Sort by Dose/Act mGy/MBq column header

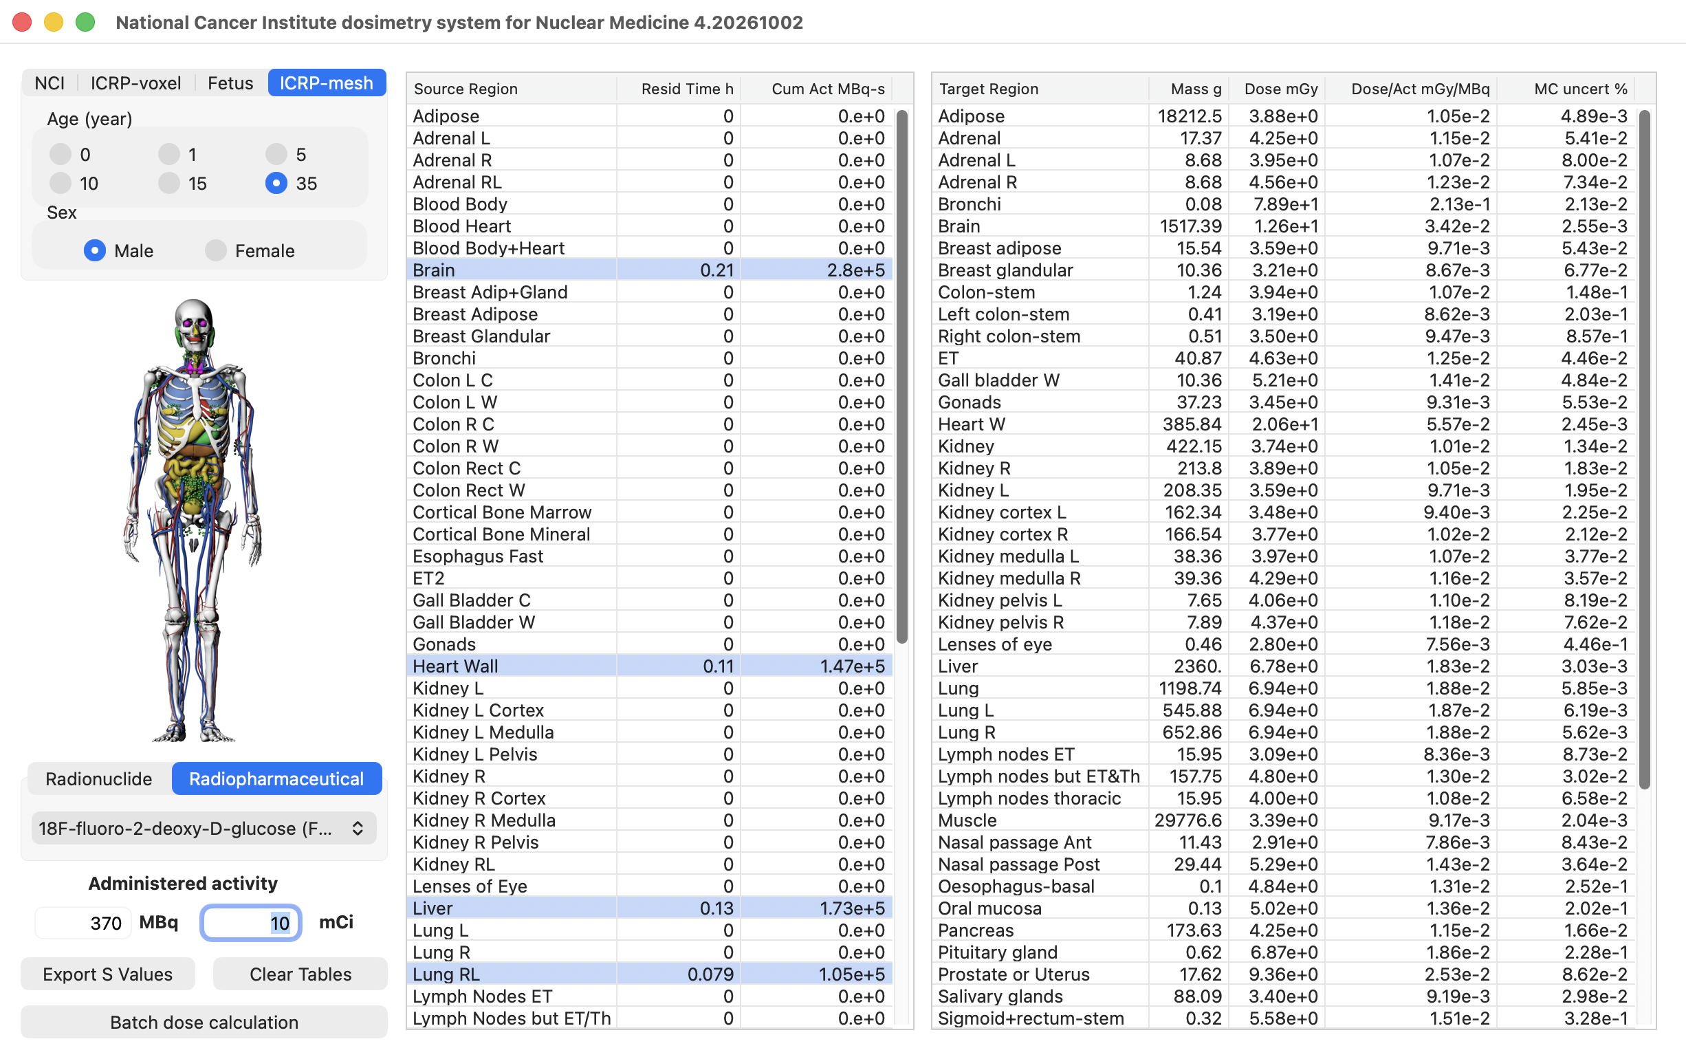click(x=1411, y=89)
